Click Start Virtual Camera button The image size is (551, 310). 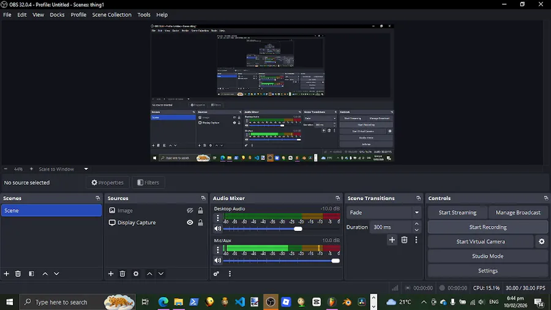point(481,241)
